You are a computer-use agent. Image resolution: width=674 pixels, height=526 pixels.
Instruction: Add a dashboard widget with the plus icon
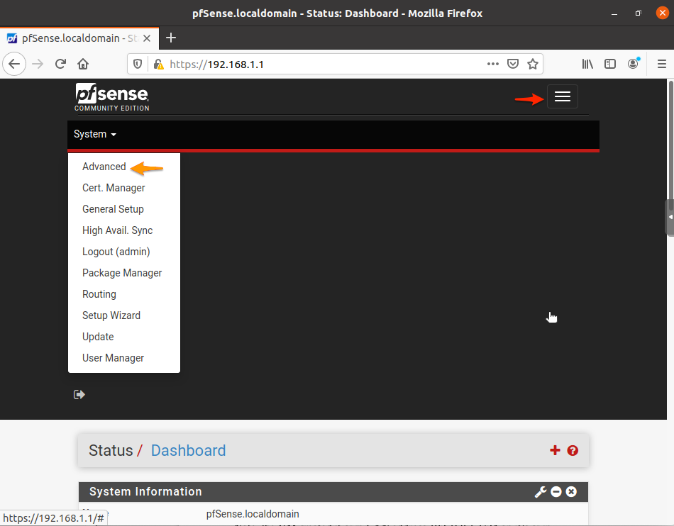[554, 450]
